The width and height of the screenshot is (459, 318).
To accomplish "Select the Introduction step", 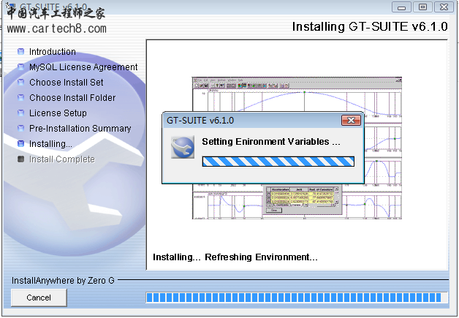I will point(53,52).
